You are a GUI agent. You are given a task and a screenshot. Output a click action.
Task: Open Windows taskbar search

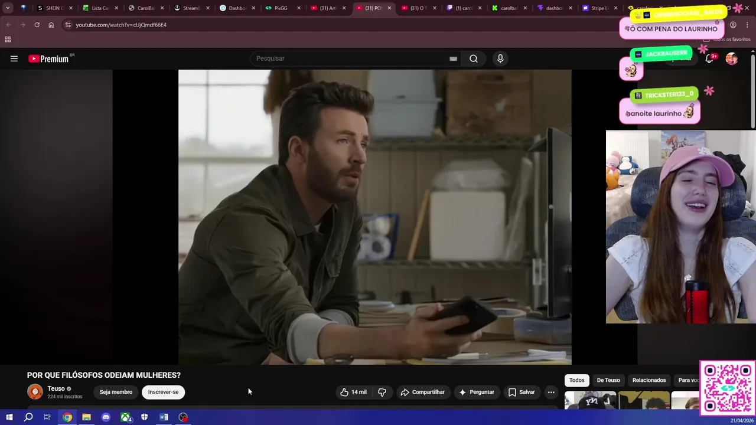pyautogui.click(x=28, y=417)
